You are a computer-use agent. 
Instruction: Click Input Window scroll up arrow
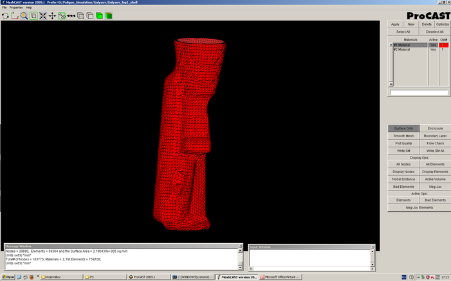coord(373,251)
